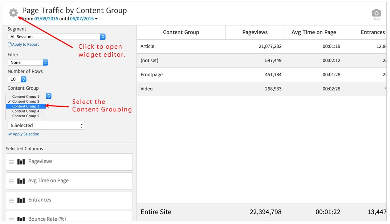This screenshot has height=224, width=390.
Task: Select Content Group 3 from list
Action: 26,106
